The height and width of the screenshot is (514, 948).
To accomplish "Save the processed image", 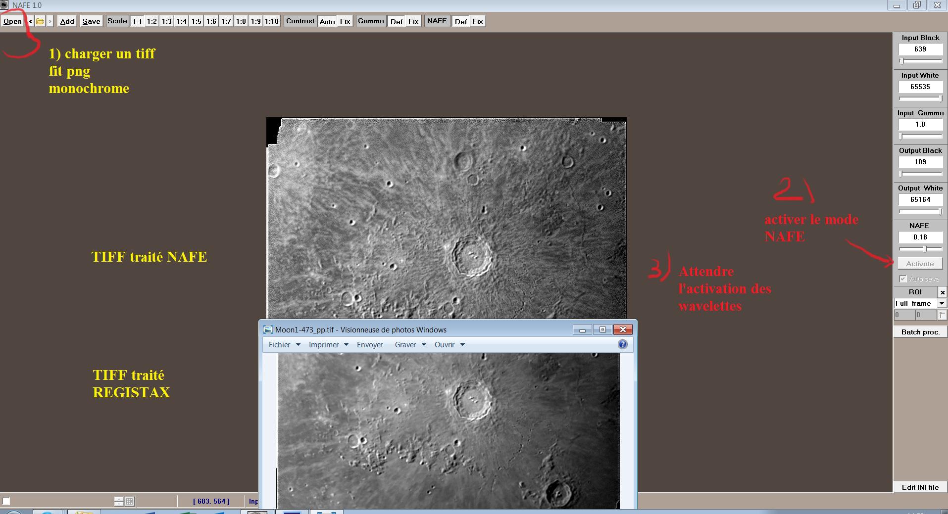I will tap(92, 21).
